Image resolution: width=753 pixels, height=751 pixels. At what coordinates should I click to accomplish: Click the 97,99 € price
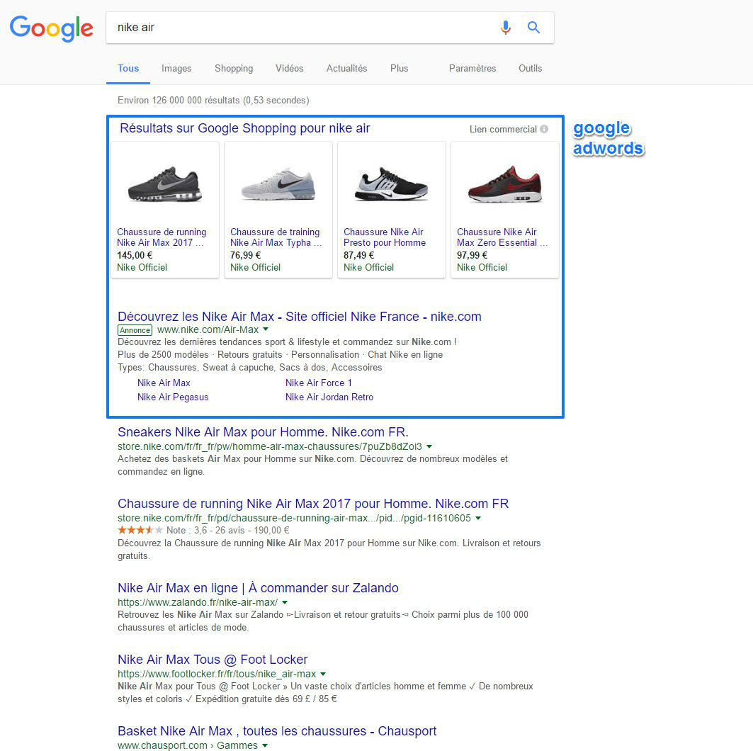472,256
